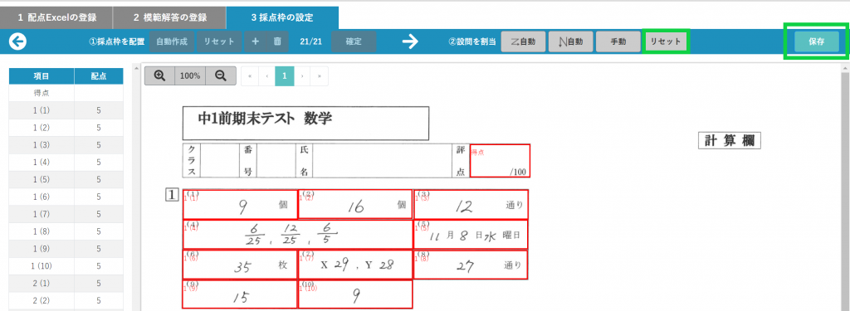Jump to the first page with « icon
The image size is (850, 311).
pos(250,76)
